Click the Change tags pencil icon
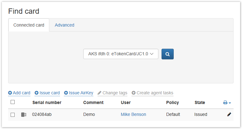 [99, 93]
